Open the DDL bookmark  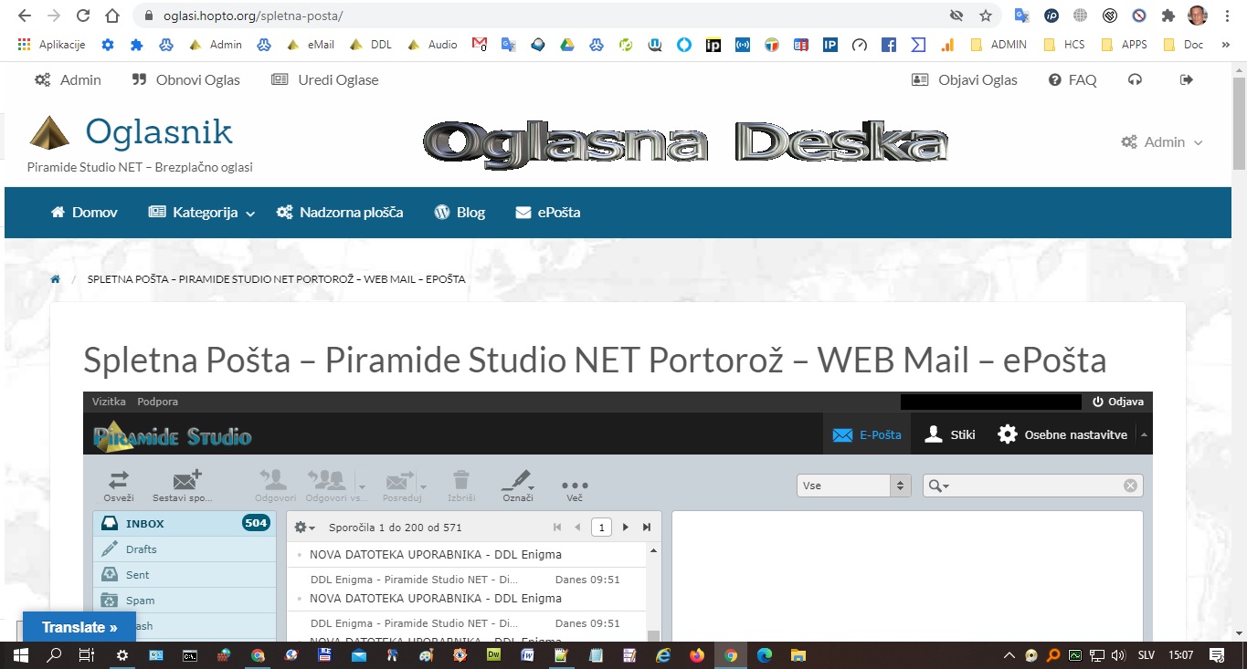coord(371,44)
